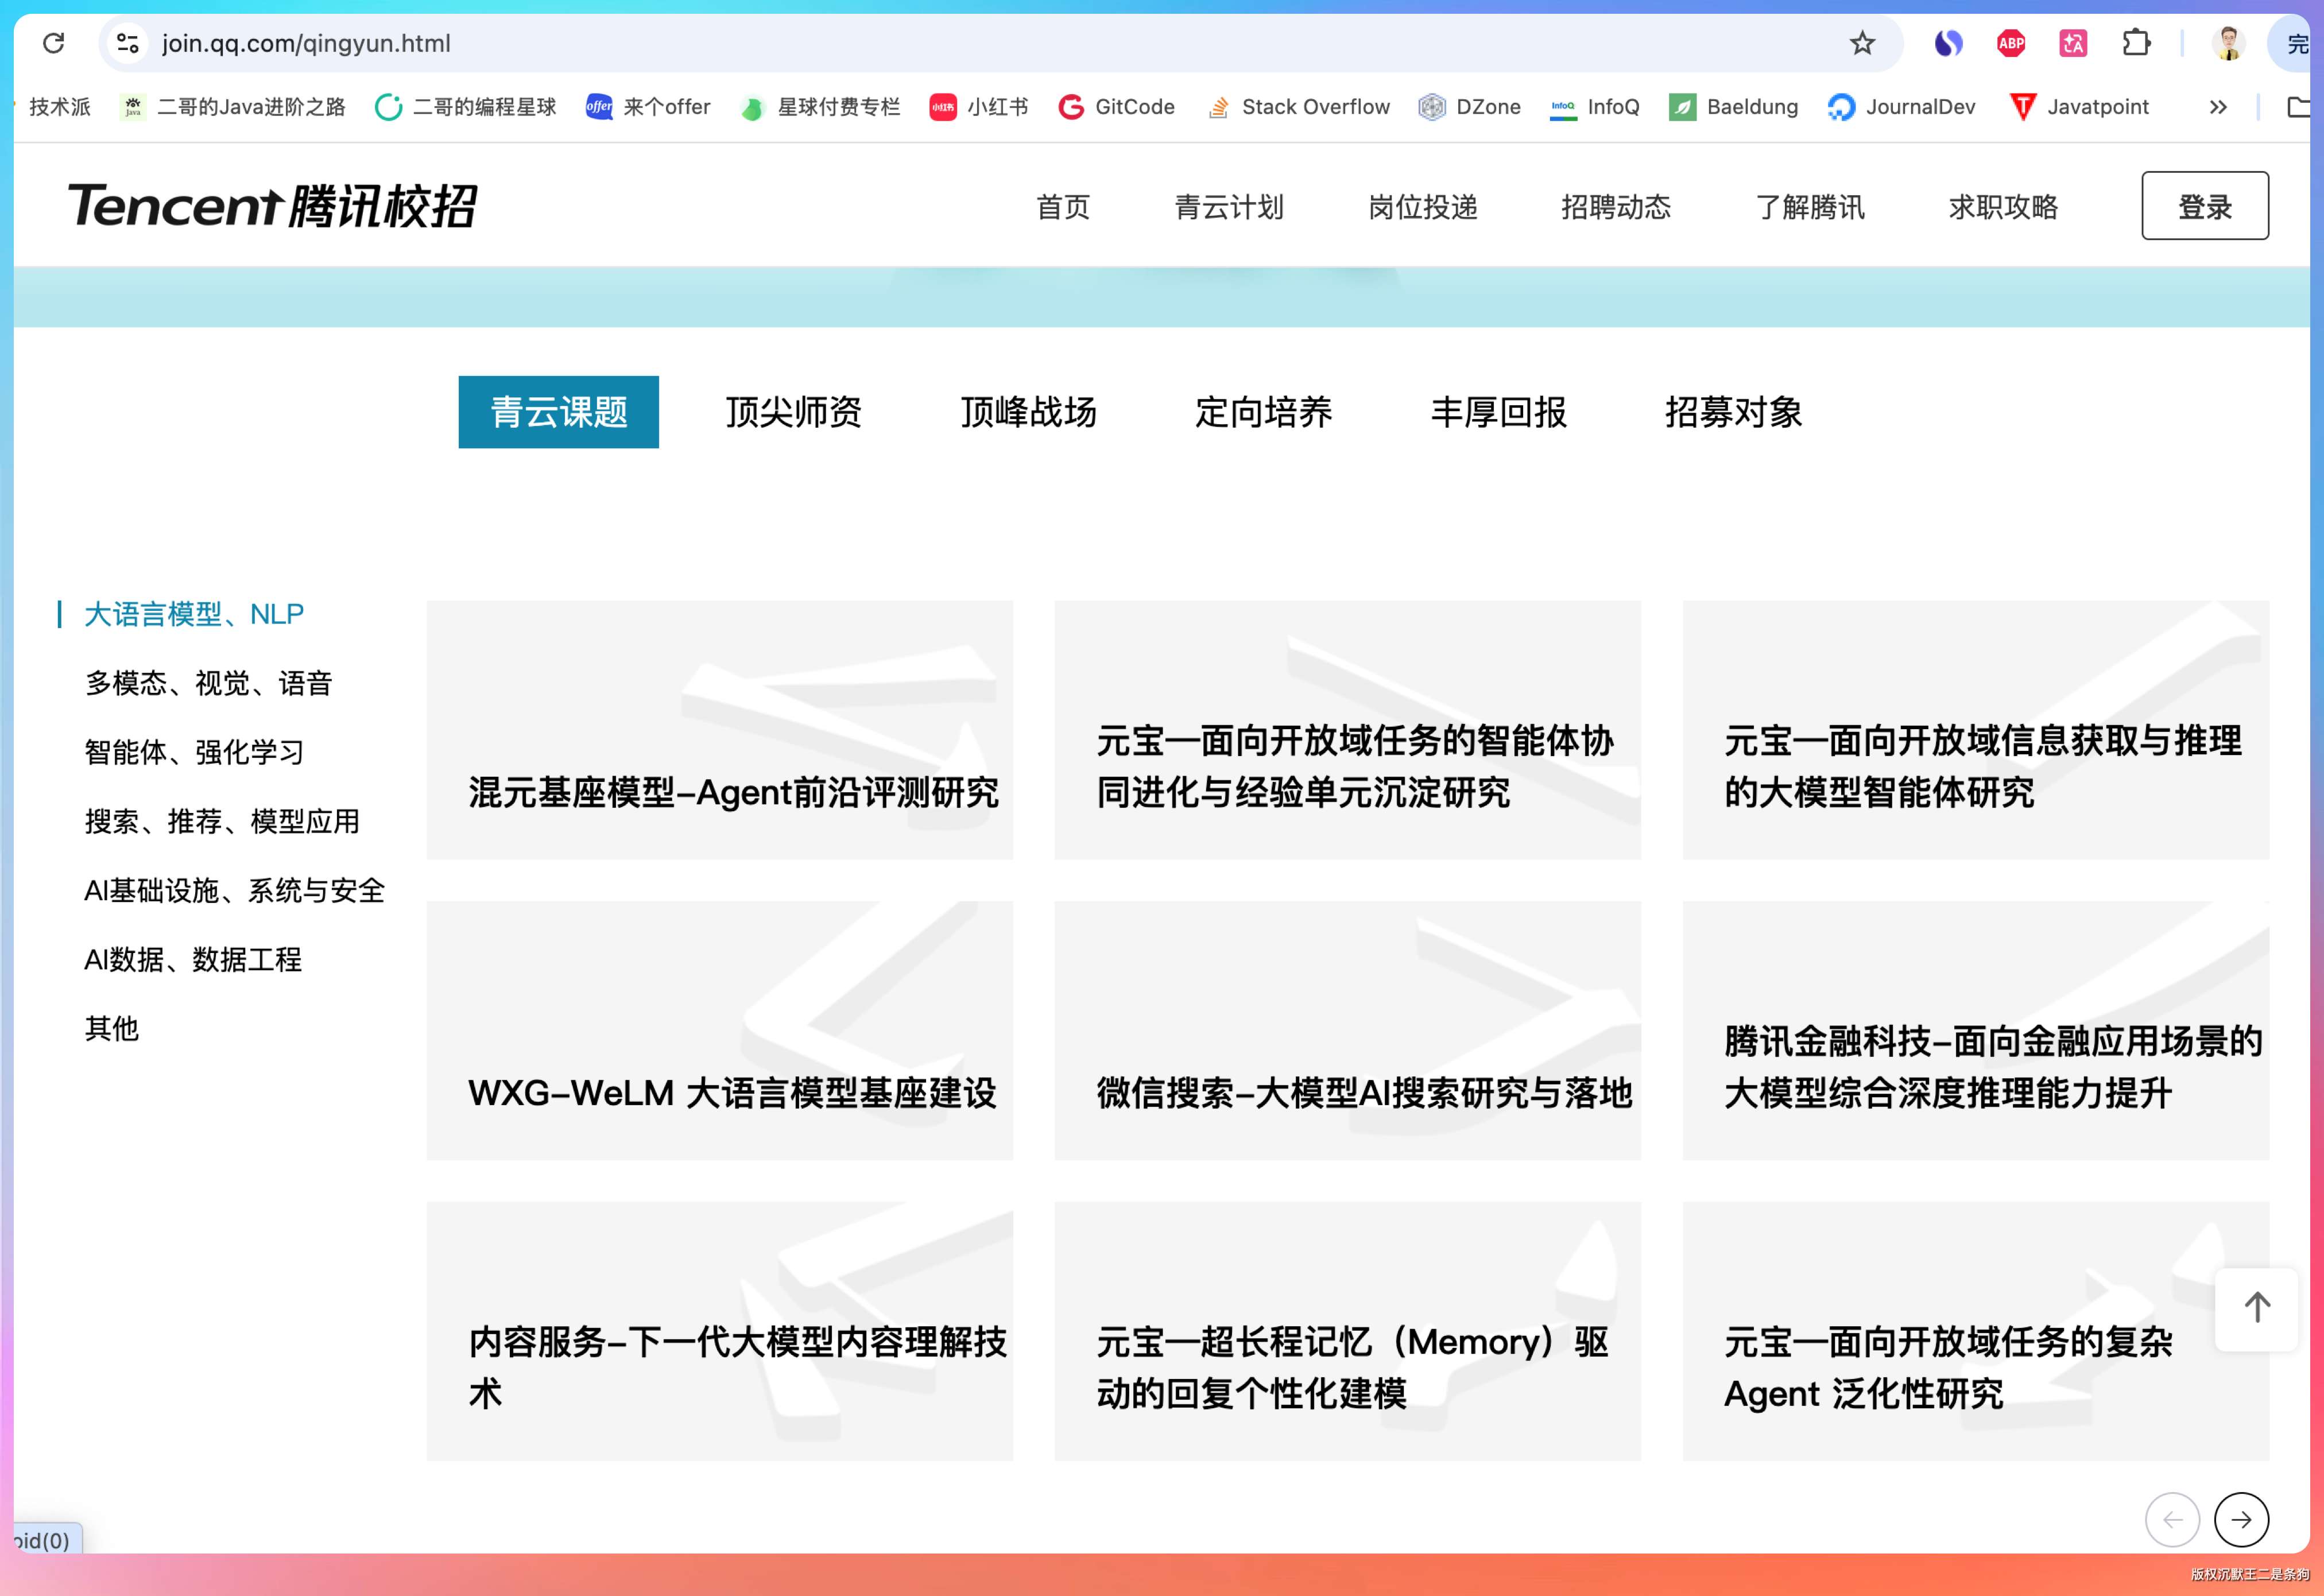Open the GitCode bookmark

(1116, 107)
